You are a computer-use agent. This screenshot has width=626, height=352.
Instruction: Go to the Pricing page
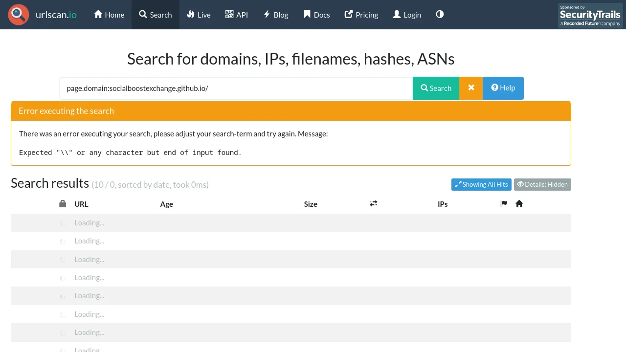click(x=361, y=15)
